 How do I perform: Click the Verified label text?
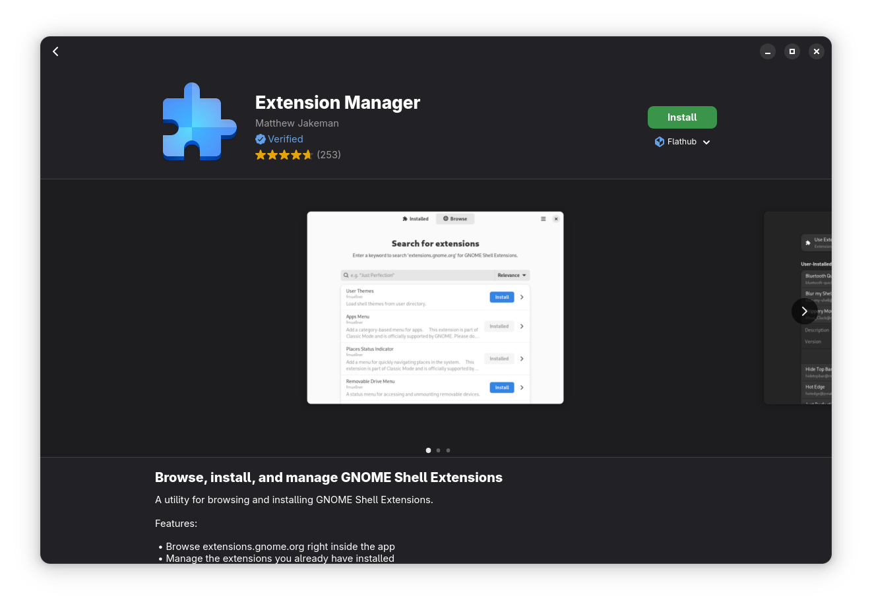pos(286,139)
